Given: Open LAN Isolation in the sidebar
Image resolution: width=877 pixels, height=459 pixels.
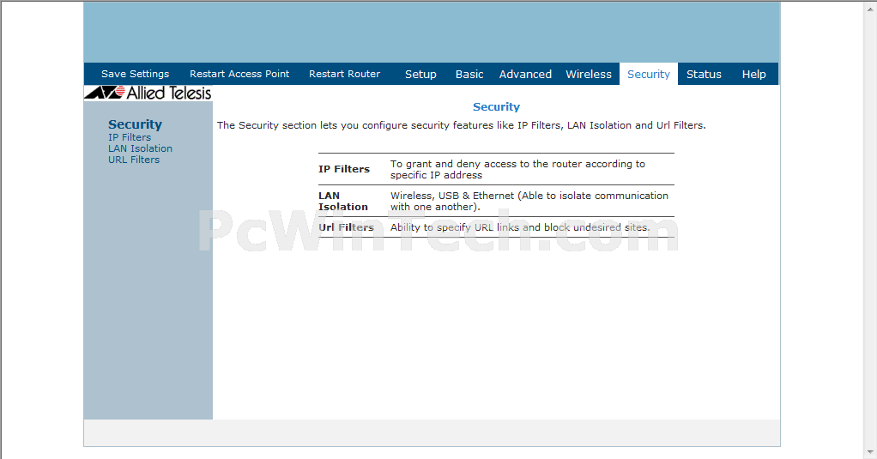Looking at the screenshot, I should [140, 148].
